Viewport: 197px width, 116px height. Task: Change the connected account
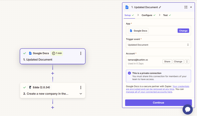(x=178, y=62)
